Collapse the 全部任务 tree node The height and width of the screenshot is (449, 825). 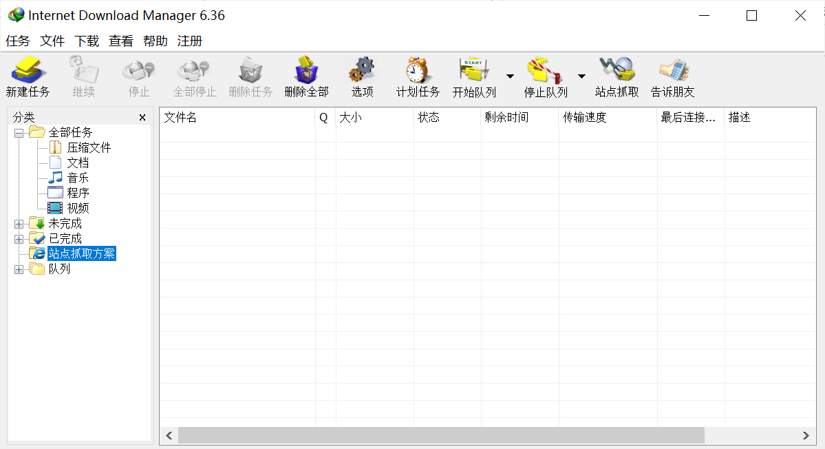[x=19, y=133]
